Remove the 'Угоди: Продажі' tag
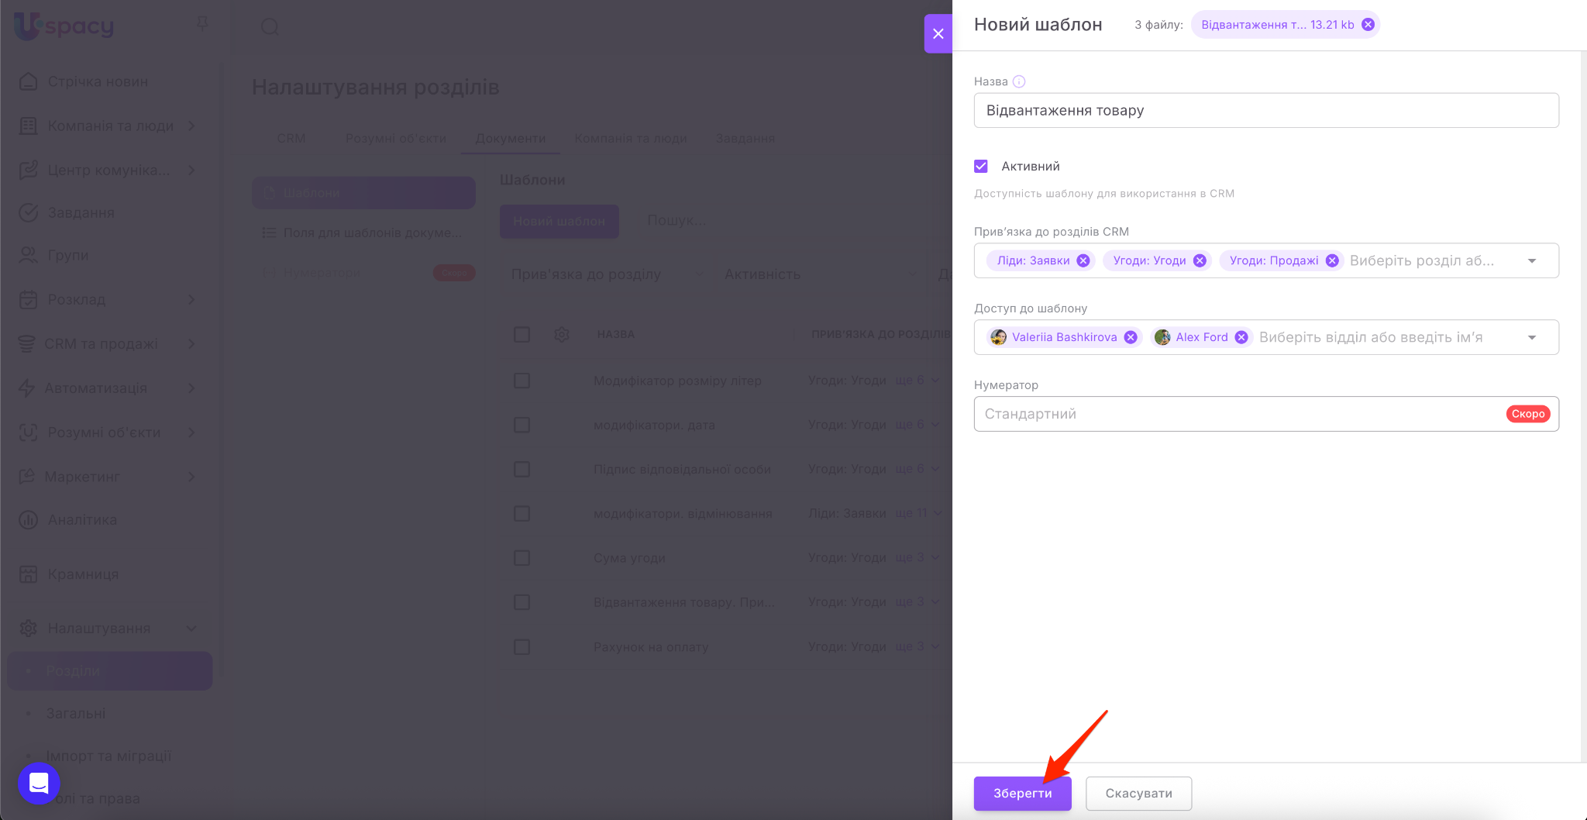 (x=1332, y=260)
